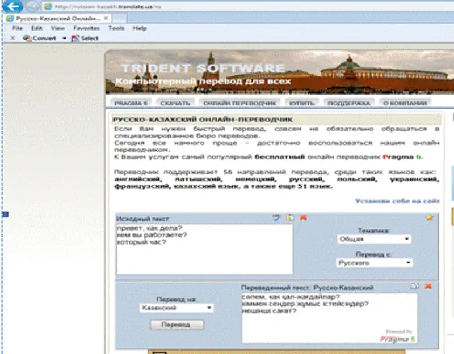Expand the Convert toolbar dropdown arrow
This screenshot has width=454, height=354.
(x=64, y=38)
